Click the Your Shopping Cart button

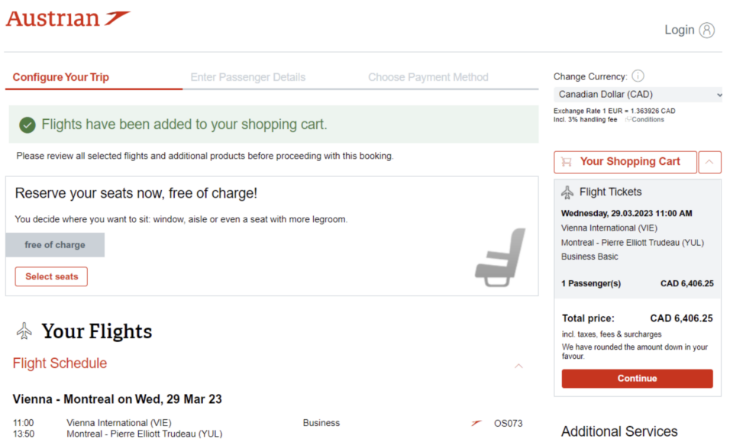point(625,162)
